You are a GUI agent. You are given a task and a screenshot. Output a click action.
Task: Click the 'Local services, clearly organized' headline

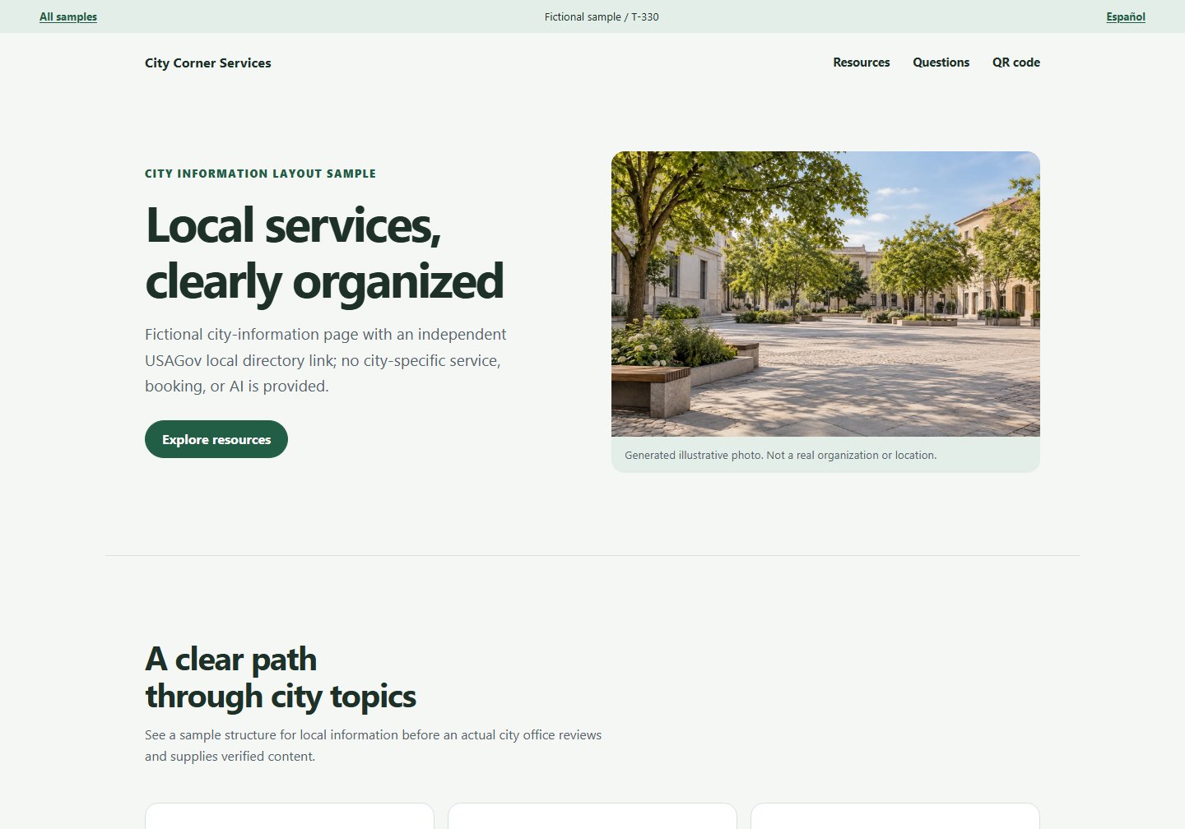click(324, 252)
